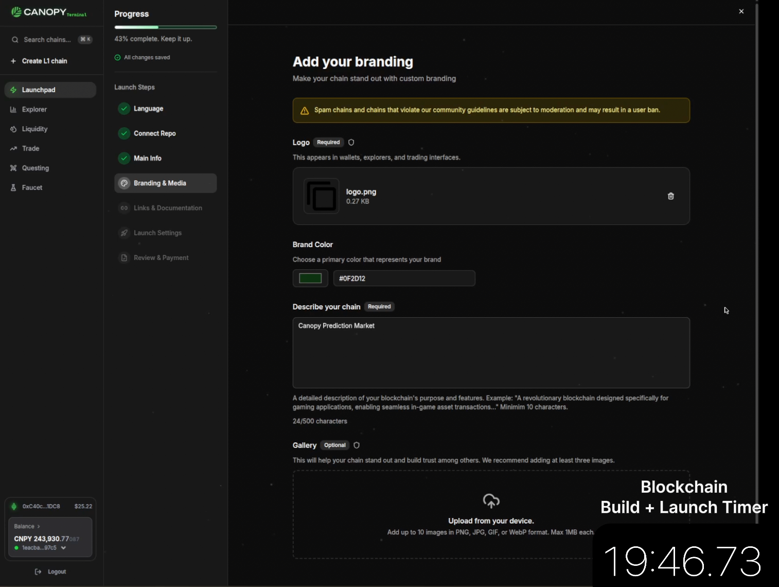Click the Canopy Terminal logo

click(x=49, y=12)
